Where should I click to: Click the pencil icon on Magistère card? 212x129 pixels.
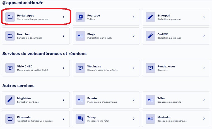point(10,100)
